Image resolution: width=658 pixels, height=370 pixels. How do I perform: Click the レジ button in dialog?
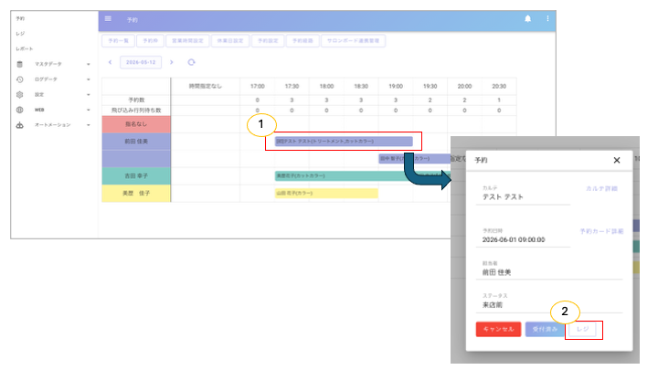pyautogui.click(x=582, y=329)
